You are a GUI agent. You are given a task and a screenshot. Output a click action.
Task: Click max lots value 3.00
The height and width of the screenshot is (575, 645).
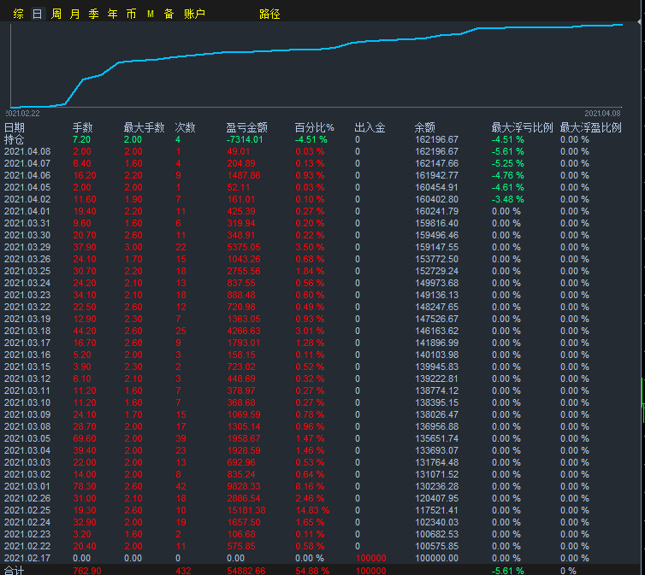pos(133,247)
